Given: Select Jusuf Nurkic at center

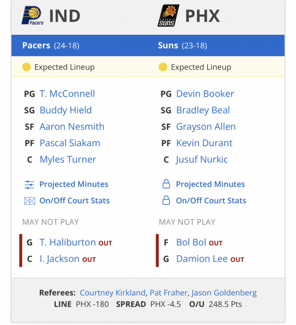Looking at the screenshot, I should [x=202, y=160].
